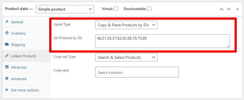The height and width of the screenshot is (100, 244).
Task: Open the Simple product type dropdown
Action: 65,9
